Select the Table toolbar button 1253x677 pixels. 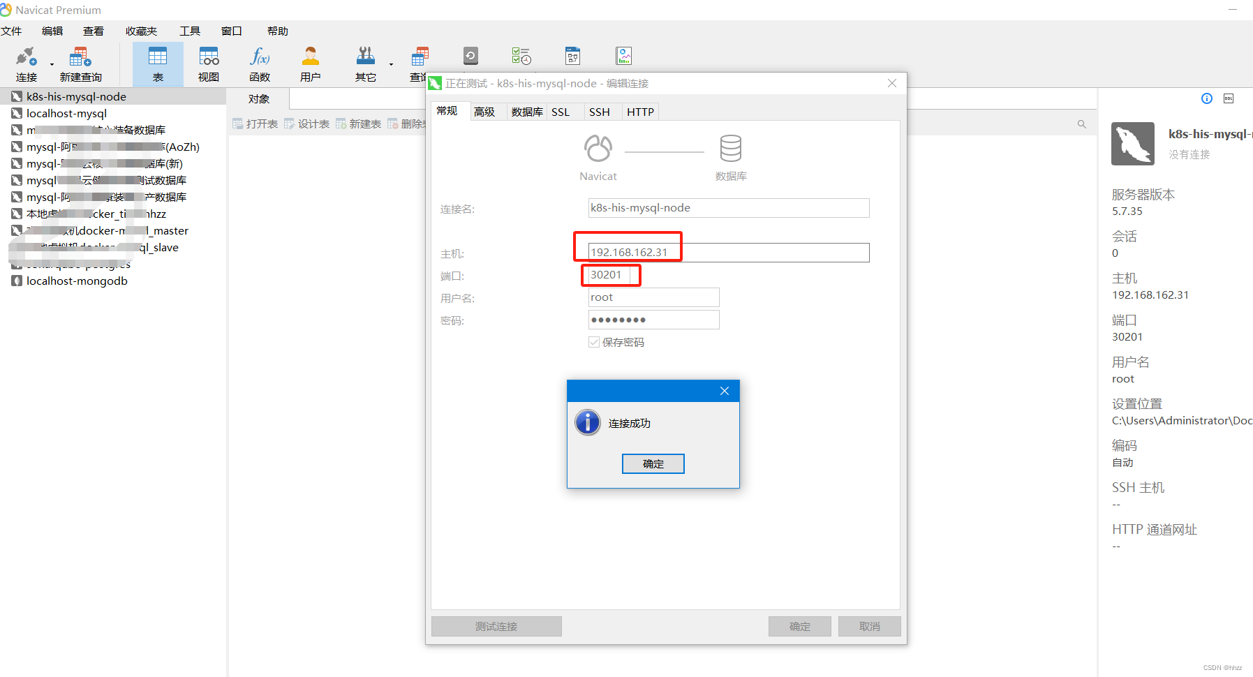[158, 64]
